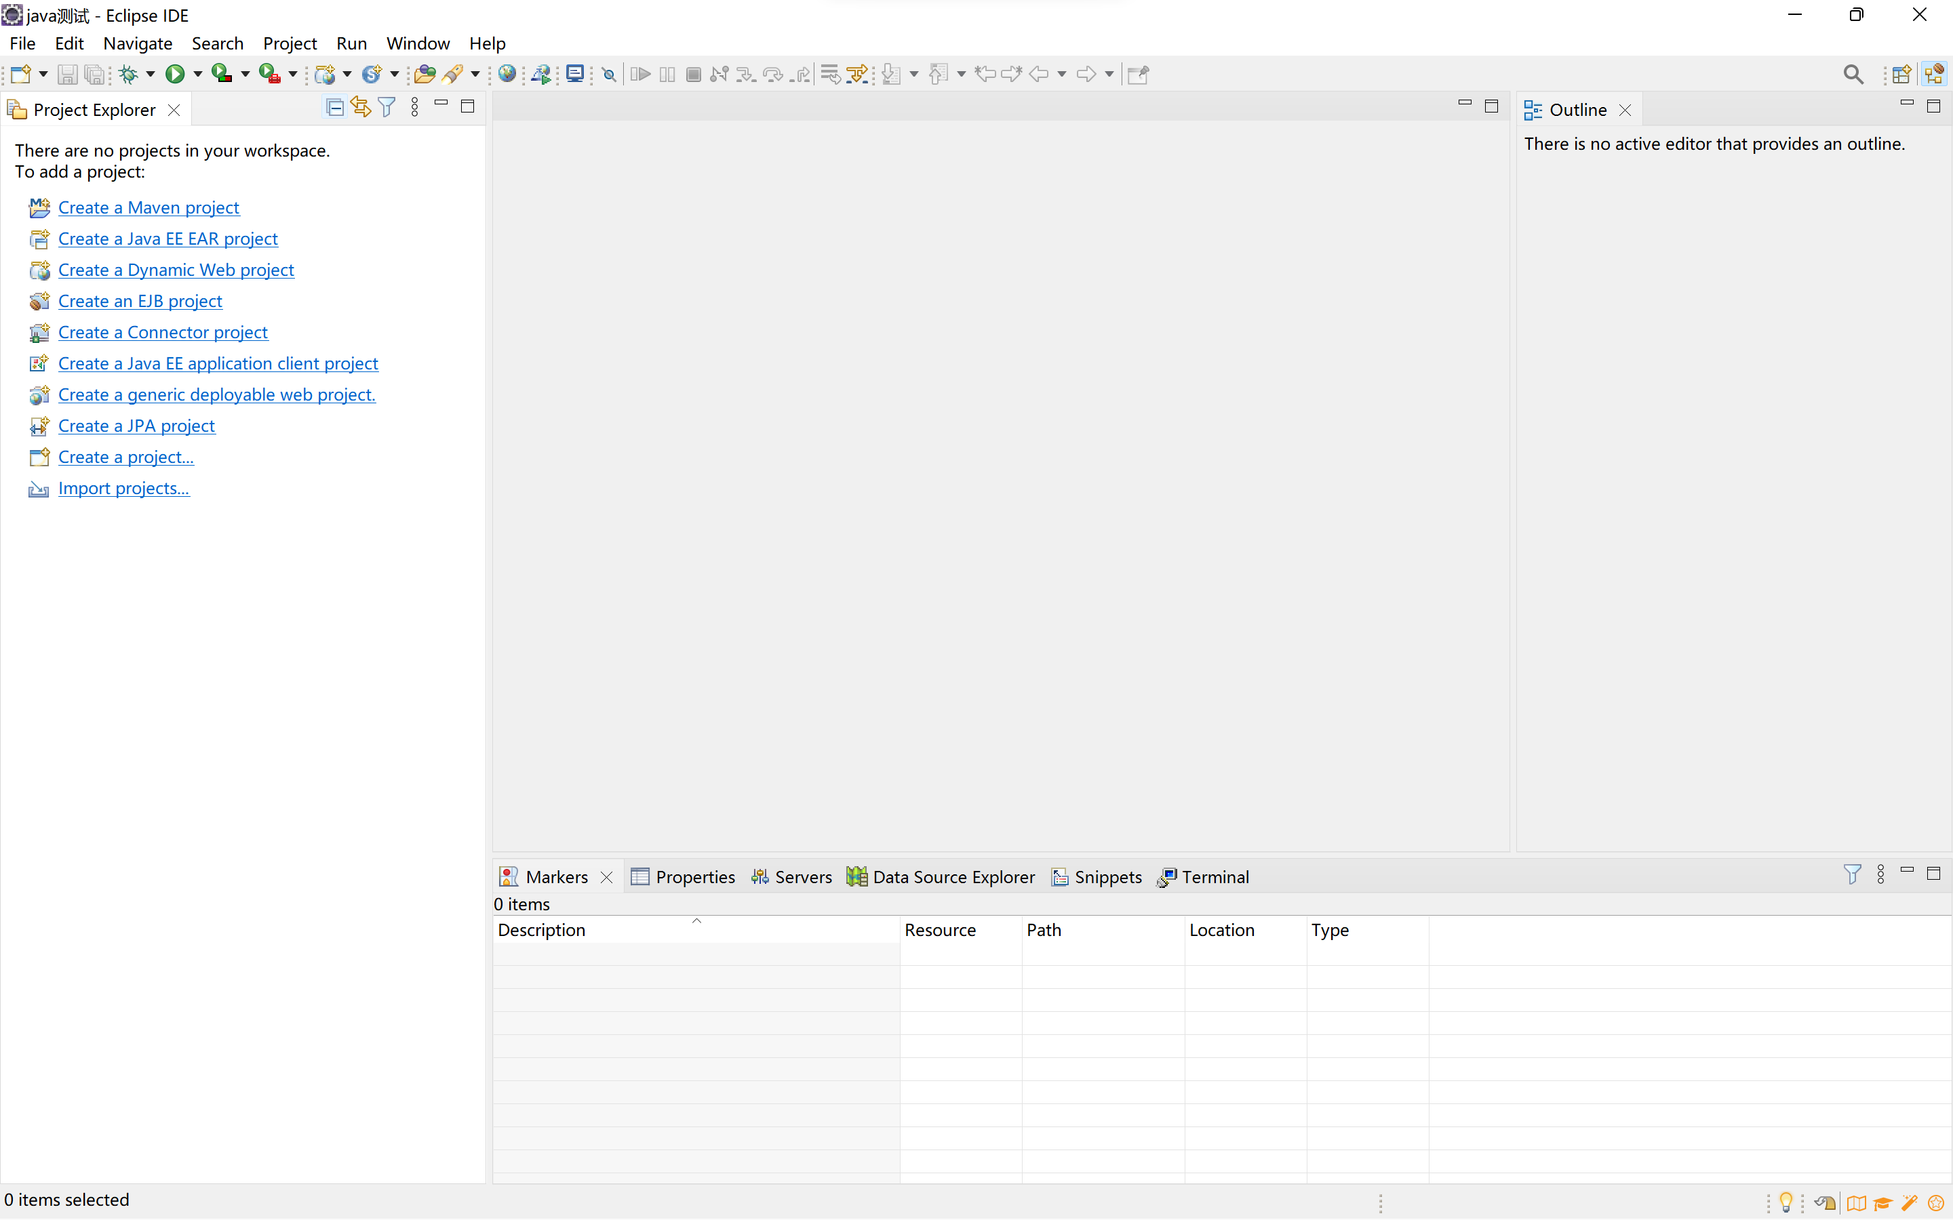Click the New wizard icon

(x=20, y=75)
